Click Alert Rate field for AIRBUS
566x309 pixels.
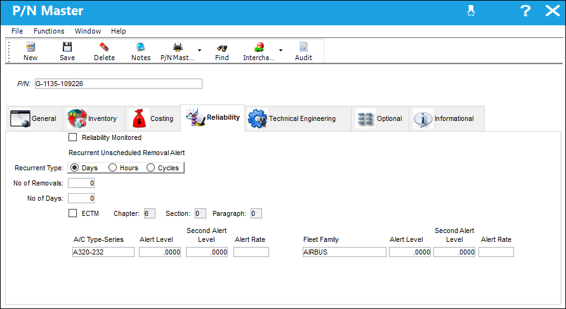point(496,252)
